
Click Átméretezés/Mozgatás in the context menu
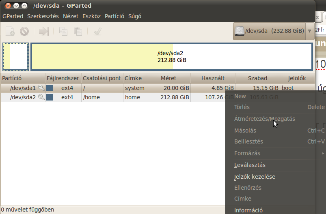[264, 119]
